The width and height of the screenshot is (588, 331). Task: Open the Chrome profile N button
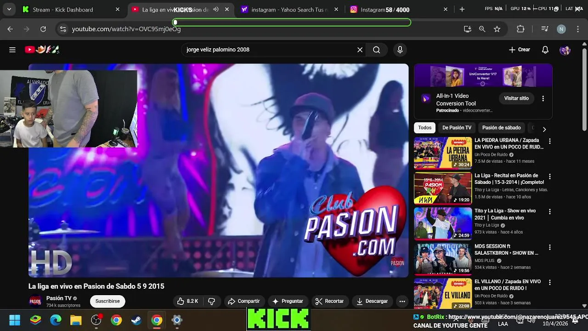561,29
